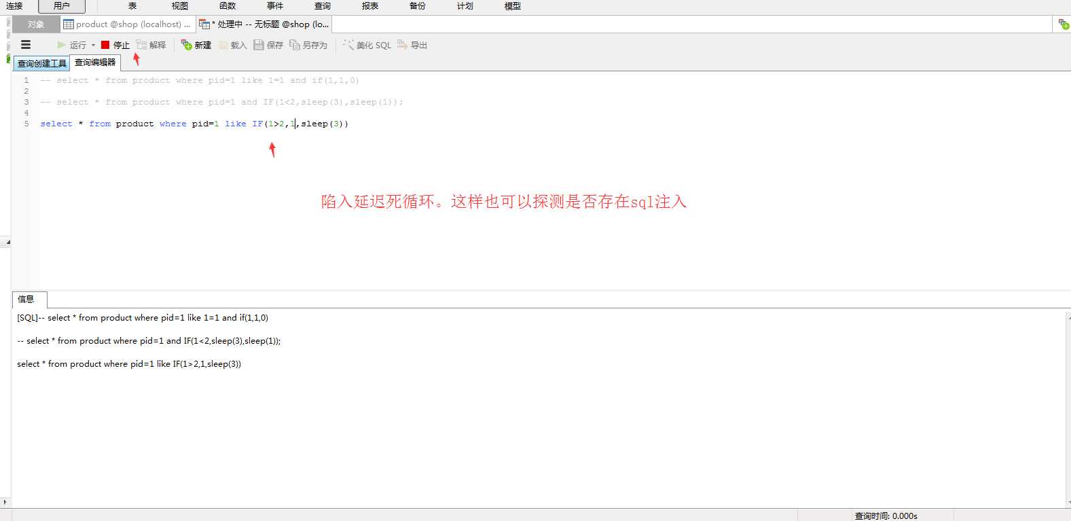
Task: Open 视图 in the main toolbar
Action: (180, 6)
